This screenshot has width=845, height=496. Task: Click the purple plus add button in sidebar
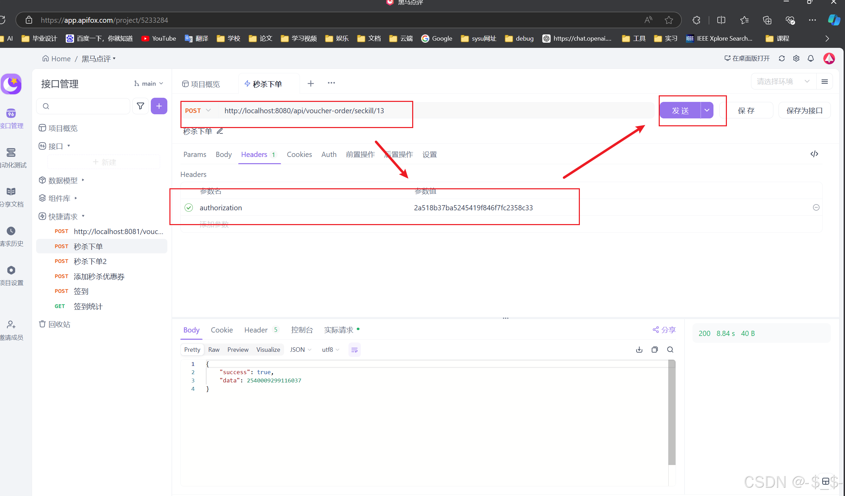coord(159,106)
